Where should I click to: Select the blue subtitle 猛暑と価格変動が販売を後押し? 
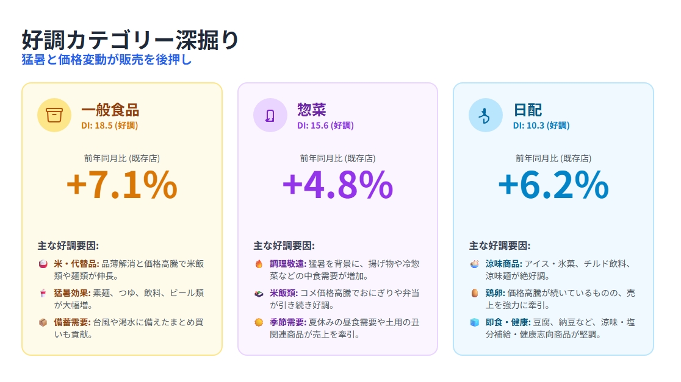point(107,60)
